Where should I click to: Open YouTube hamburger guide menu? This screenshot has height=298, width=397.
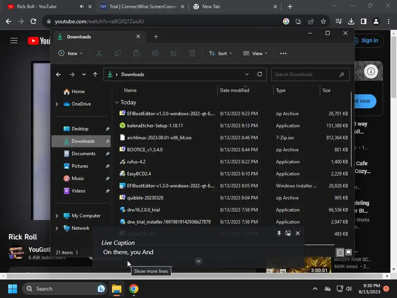tap(14, 40)
